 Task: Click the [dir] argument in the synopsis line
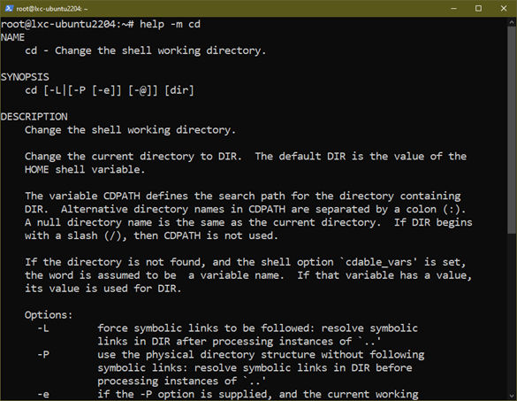[x=179, y=90]
